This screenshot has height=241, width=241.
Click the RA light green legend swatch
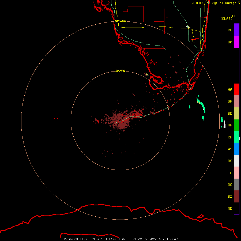(236, 137)
